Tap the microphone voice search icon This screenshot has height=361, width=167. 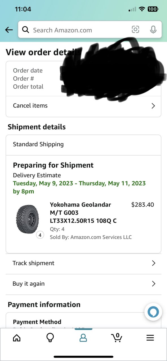click(153, 29)
